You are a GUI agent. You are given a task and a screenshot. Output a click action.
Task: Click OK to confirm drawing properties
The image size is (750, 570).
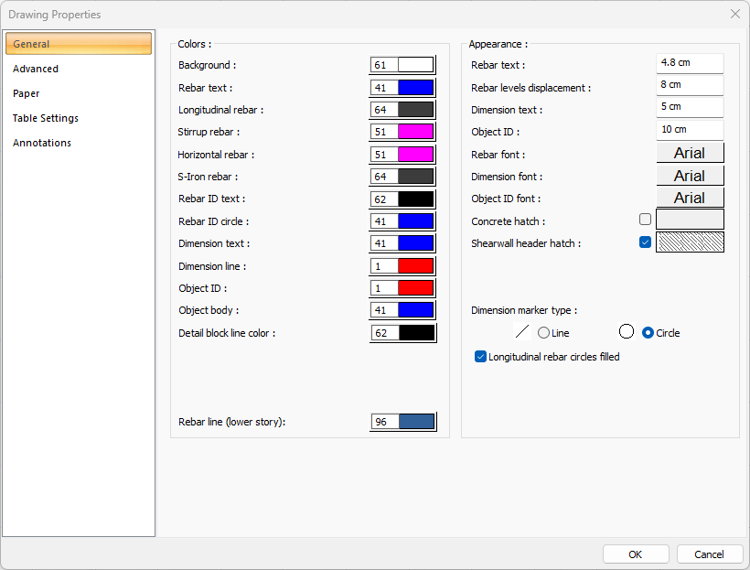pyautogui.click(x=635, y=554)
